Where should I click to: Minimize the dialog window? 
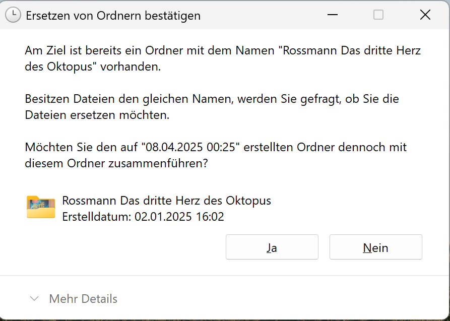(332, 15)
